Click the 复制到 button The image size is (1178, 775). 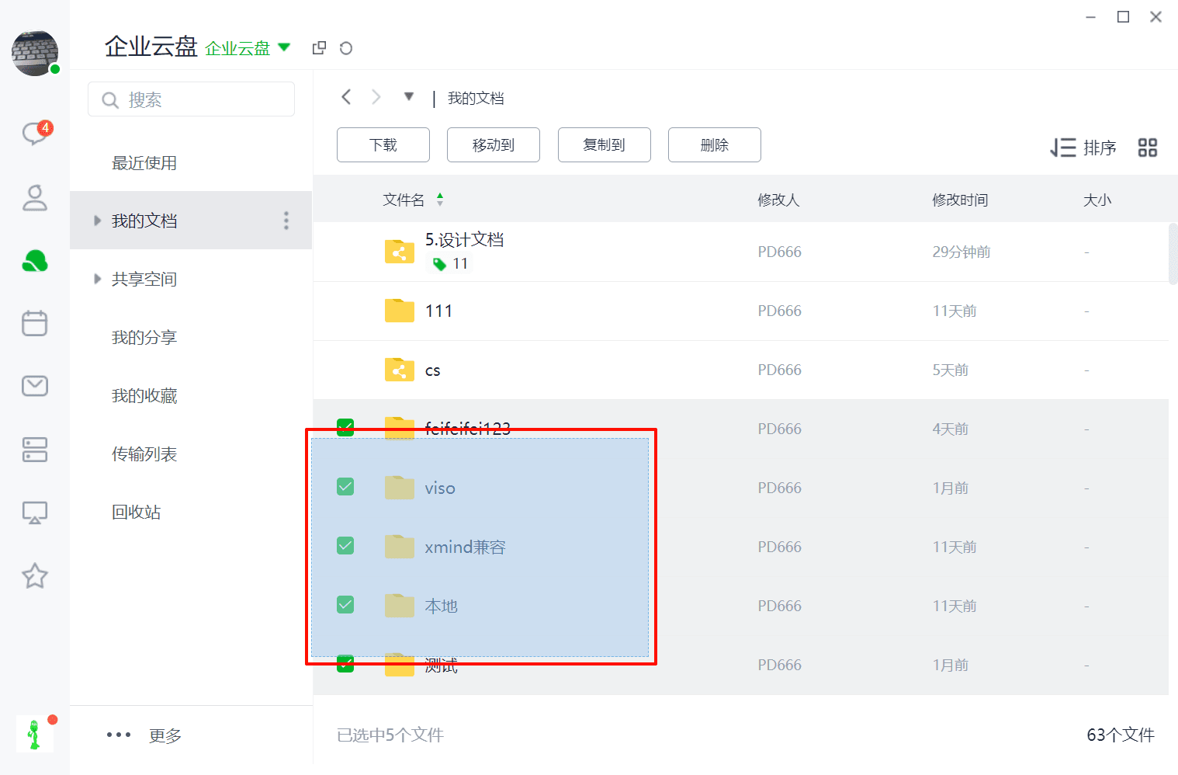(605, 145)
